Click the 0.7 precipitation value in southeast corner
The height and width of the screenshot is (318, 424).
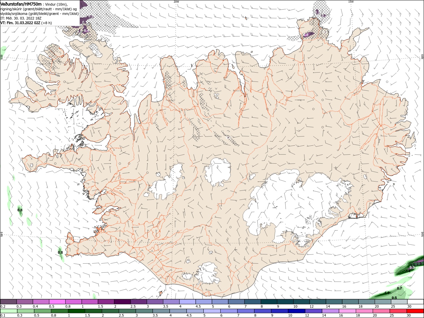(399, 288)
